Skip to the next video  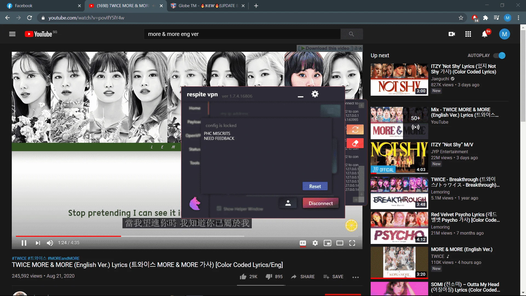click(38, 243)
